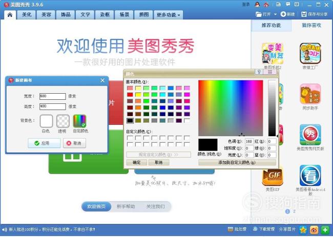
Task: Open the 美图GIF app icon
Action: tap(273, 176)
